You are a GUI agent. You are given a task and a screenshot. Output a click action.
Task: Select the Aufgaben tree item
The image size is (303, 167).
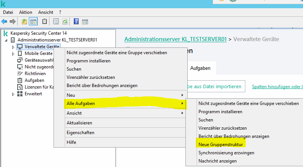[34, 80]
